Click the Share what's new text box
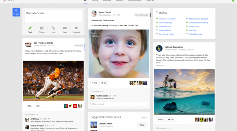This screenshot has height=131, width=237. tap(53, 16)
